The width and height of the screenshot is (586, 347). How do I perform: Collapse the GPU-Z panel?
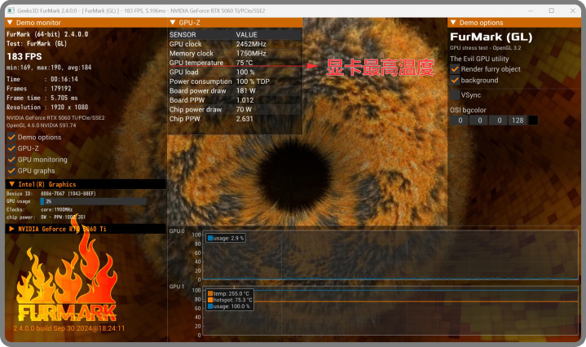[x=173, y=23]
